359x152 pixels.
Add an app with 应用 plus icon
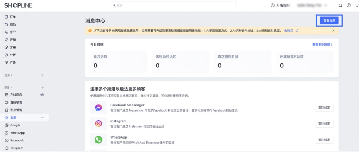tap(43, 75)
